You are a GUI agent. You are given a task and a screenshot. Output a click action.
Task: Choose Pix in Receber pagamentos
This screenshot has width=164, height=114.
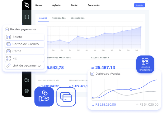25,58
